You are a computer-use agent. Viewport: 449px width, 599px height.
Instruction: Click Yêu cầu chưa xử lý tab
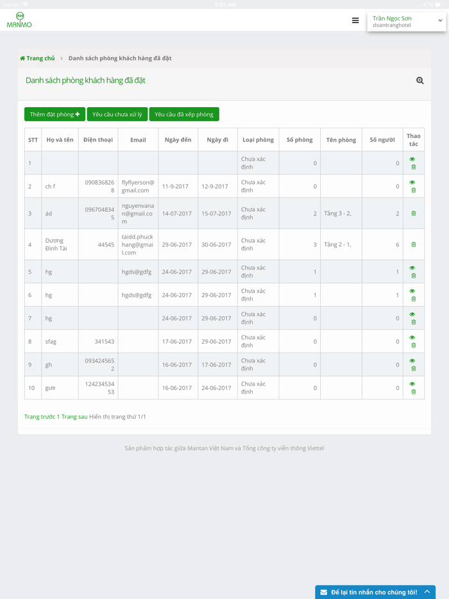(x=117, y=114)
